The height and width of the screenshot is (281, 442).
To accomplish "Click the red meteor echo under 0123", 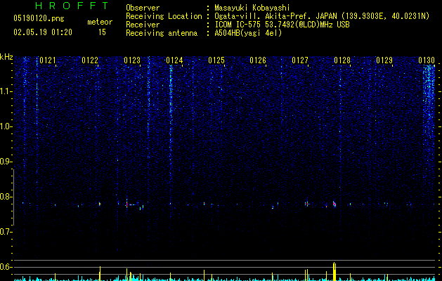I will click(x=127, y=204).
